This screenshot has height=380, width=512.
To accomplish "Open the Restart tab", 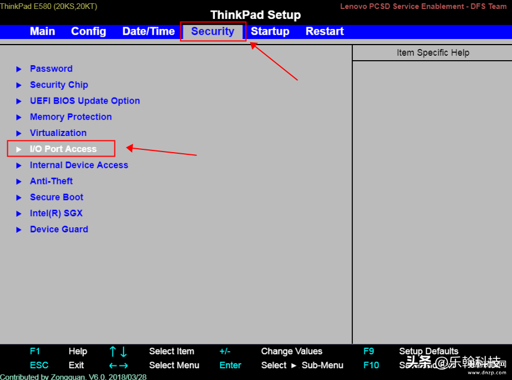I will (x=324, y=31).
